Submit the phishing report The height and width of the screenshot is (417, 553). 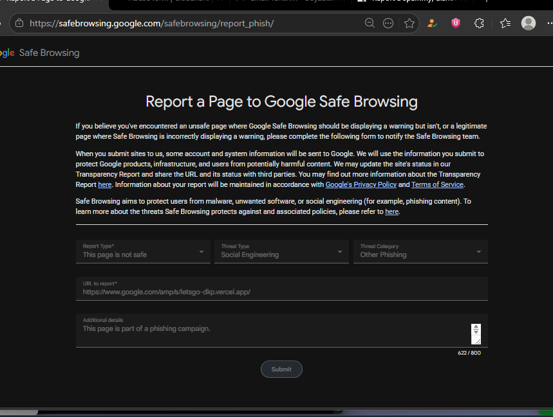click(x=281, y=369)
